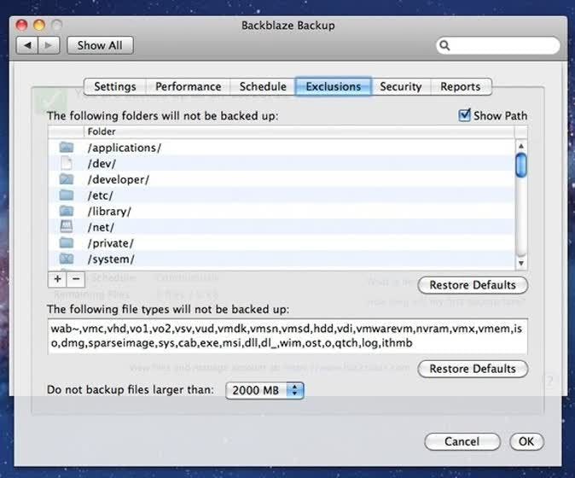The image size is (575, 478).
Task: Select the /applications/ folder icon
Action: (x=67, y=148)
